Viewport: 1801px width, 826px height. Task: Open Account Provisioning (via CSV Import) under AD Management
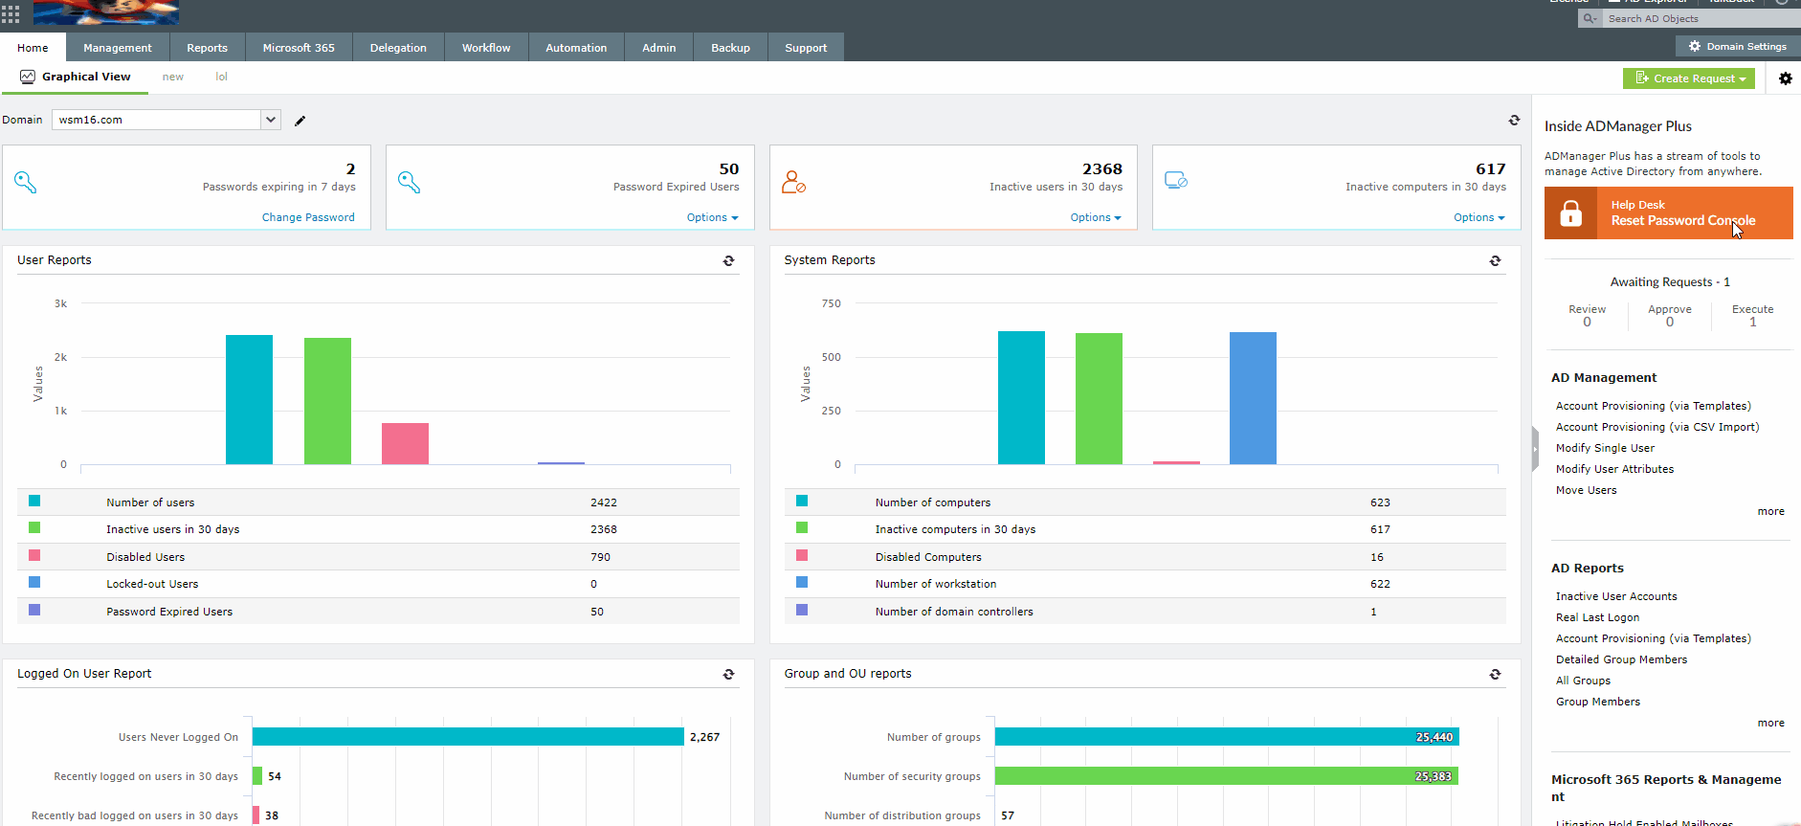pos(1657,427)
